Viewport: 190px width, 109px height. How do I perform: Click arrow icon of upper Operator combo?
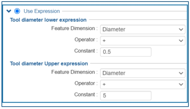click(181, 84)
